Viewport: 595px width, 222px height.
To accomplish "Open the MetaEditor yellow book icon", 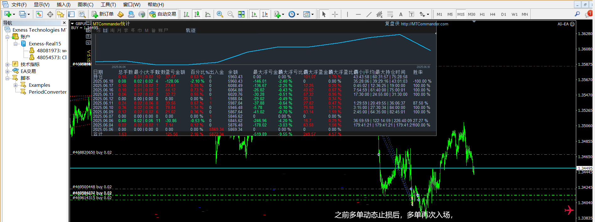I will point(120,14).
